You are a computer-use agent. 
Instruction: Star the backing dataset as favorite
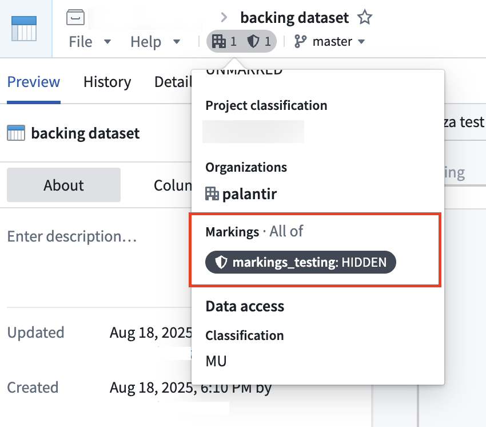pyautogui.click(x=365, y=17)
